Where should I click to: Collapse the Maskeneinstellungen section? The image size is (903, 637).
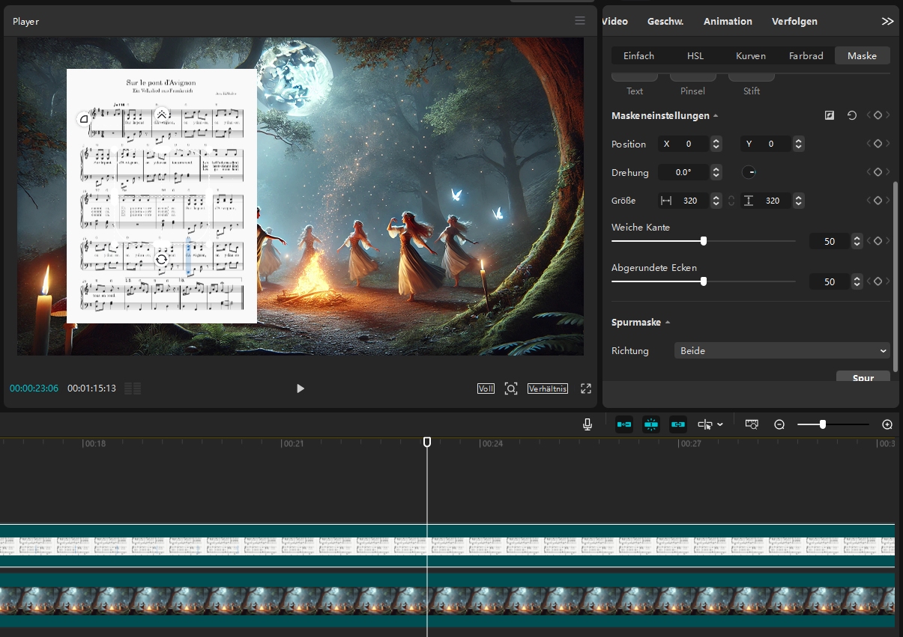click(716, 116)
